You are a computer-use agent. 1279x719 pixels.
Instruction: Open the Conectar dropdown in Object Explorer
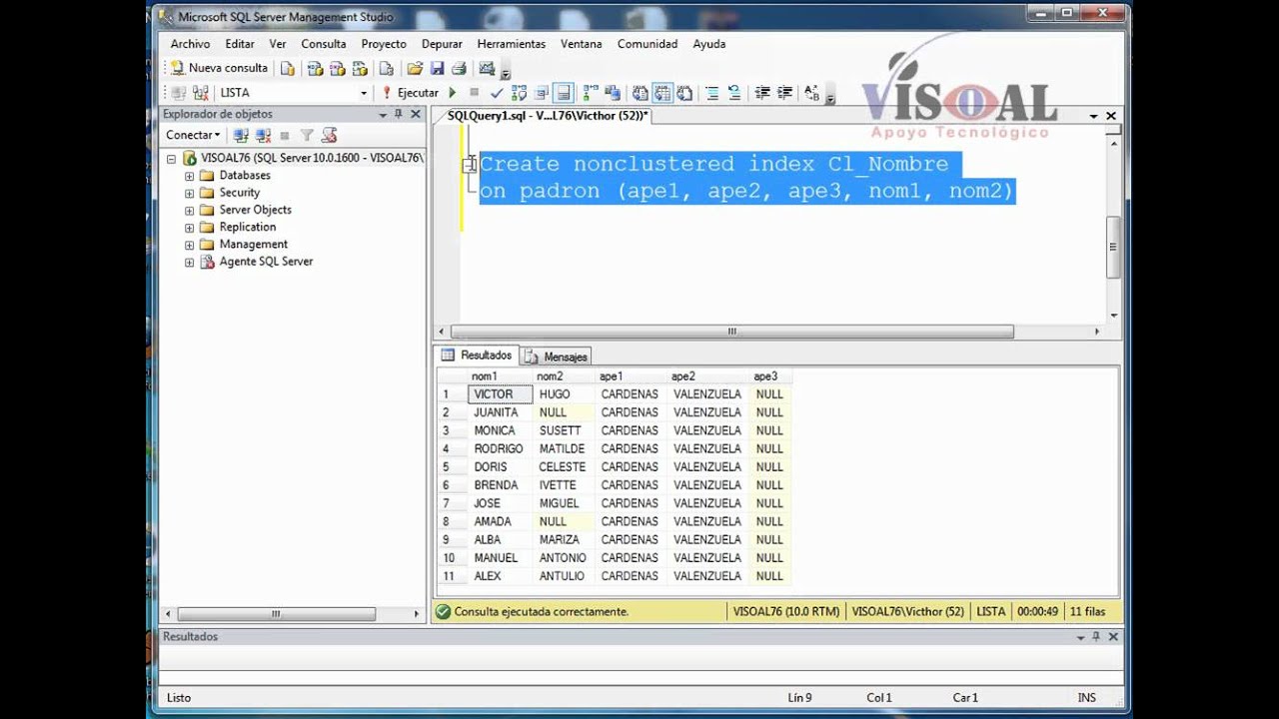click(x=193, y=135)
